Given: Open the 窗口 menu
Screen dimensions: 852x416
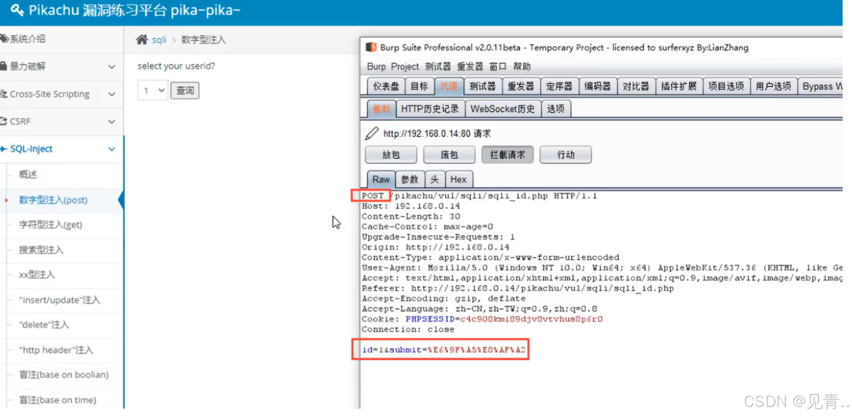Looking at the screenshot, I should (498, 67).
